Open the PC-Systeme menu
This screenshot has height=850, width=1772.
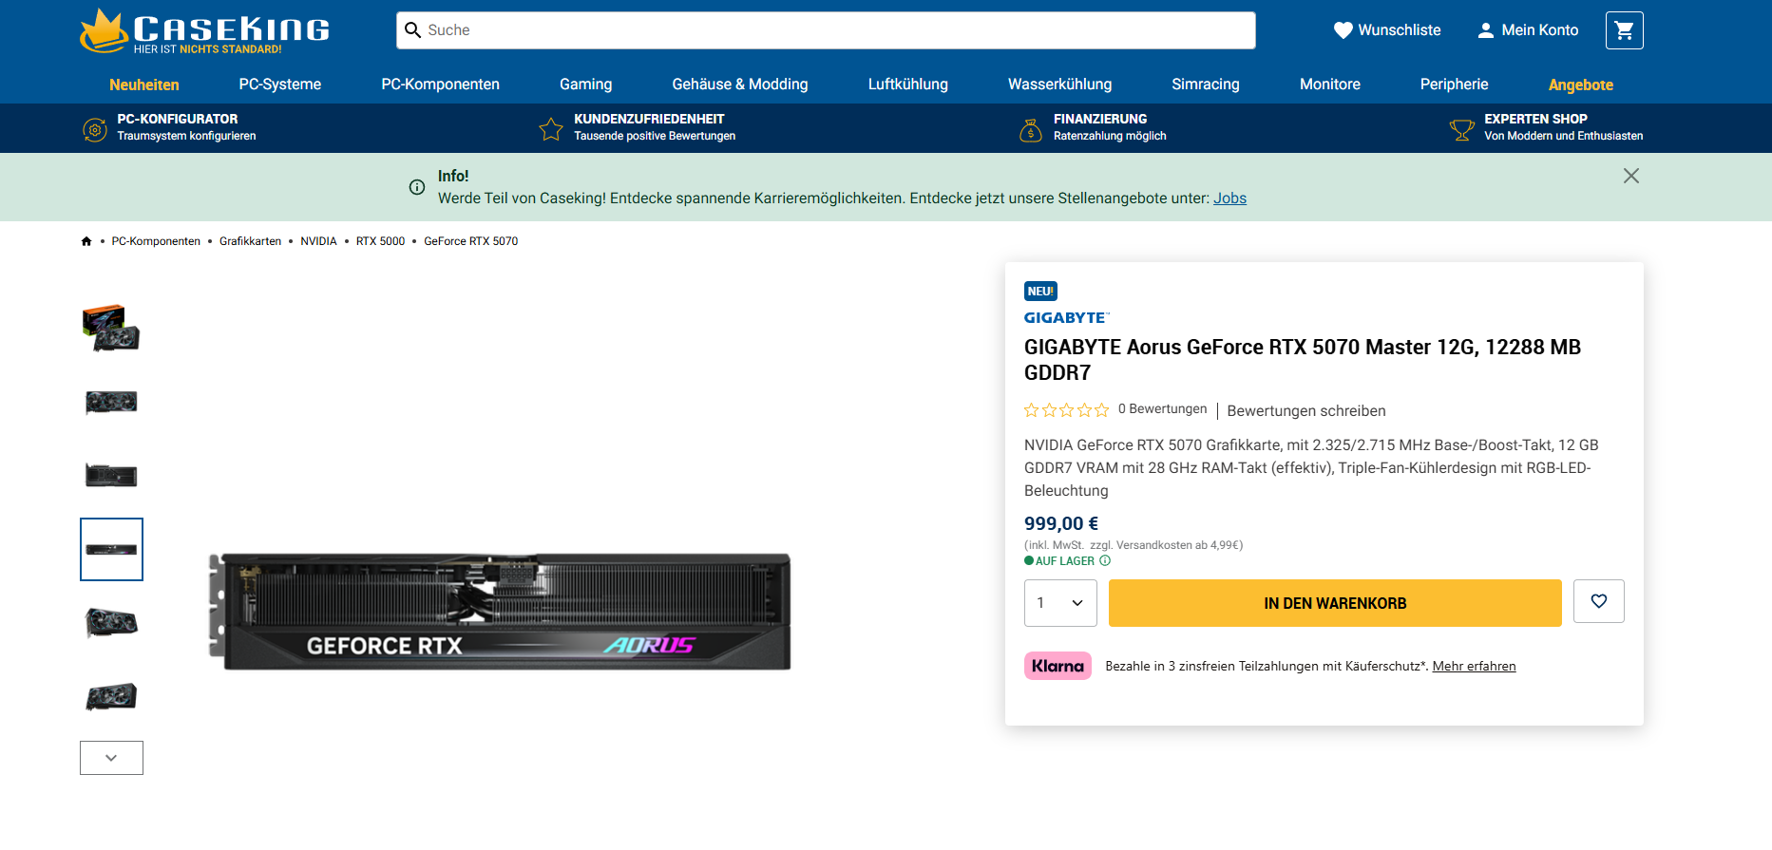tap(280, 85)
